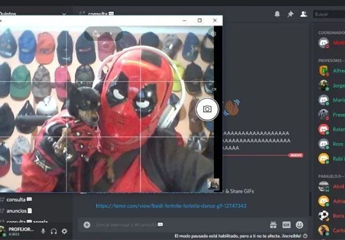
Task: Toggle the member list visibility
Action: pos(304,14)
